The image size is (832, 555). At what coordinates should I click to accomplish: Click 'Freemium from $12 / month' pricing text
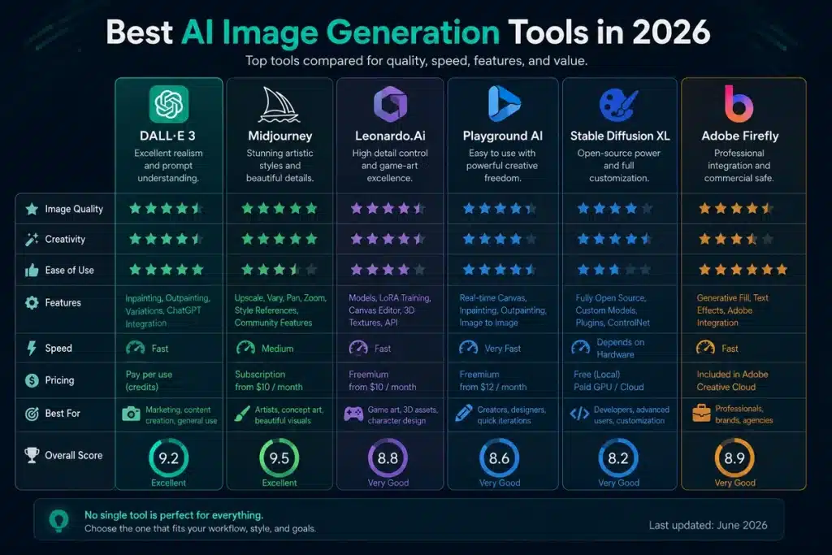pos(493,380)
